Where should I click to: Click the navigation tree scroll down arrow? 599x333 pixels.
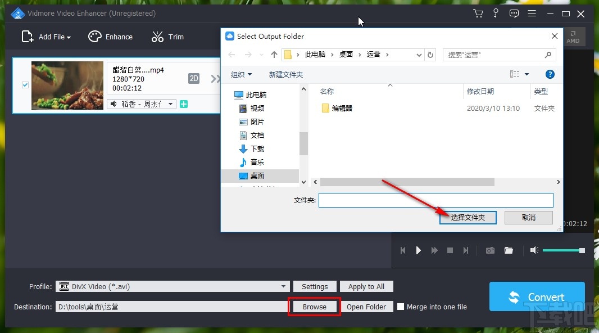coord(303,182)
